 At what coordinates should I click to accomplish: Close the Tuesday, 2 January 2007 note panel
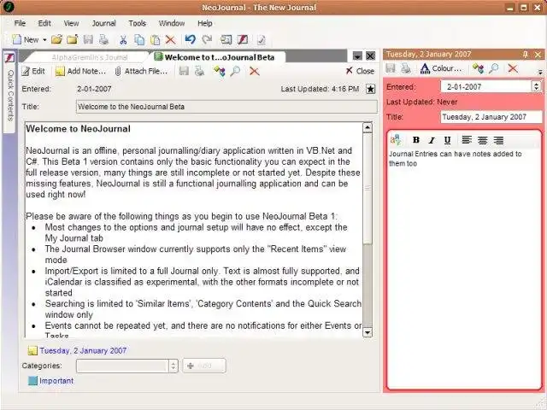tap(538, 55)
